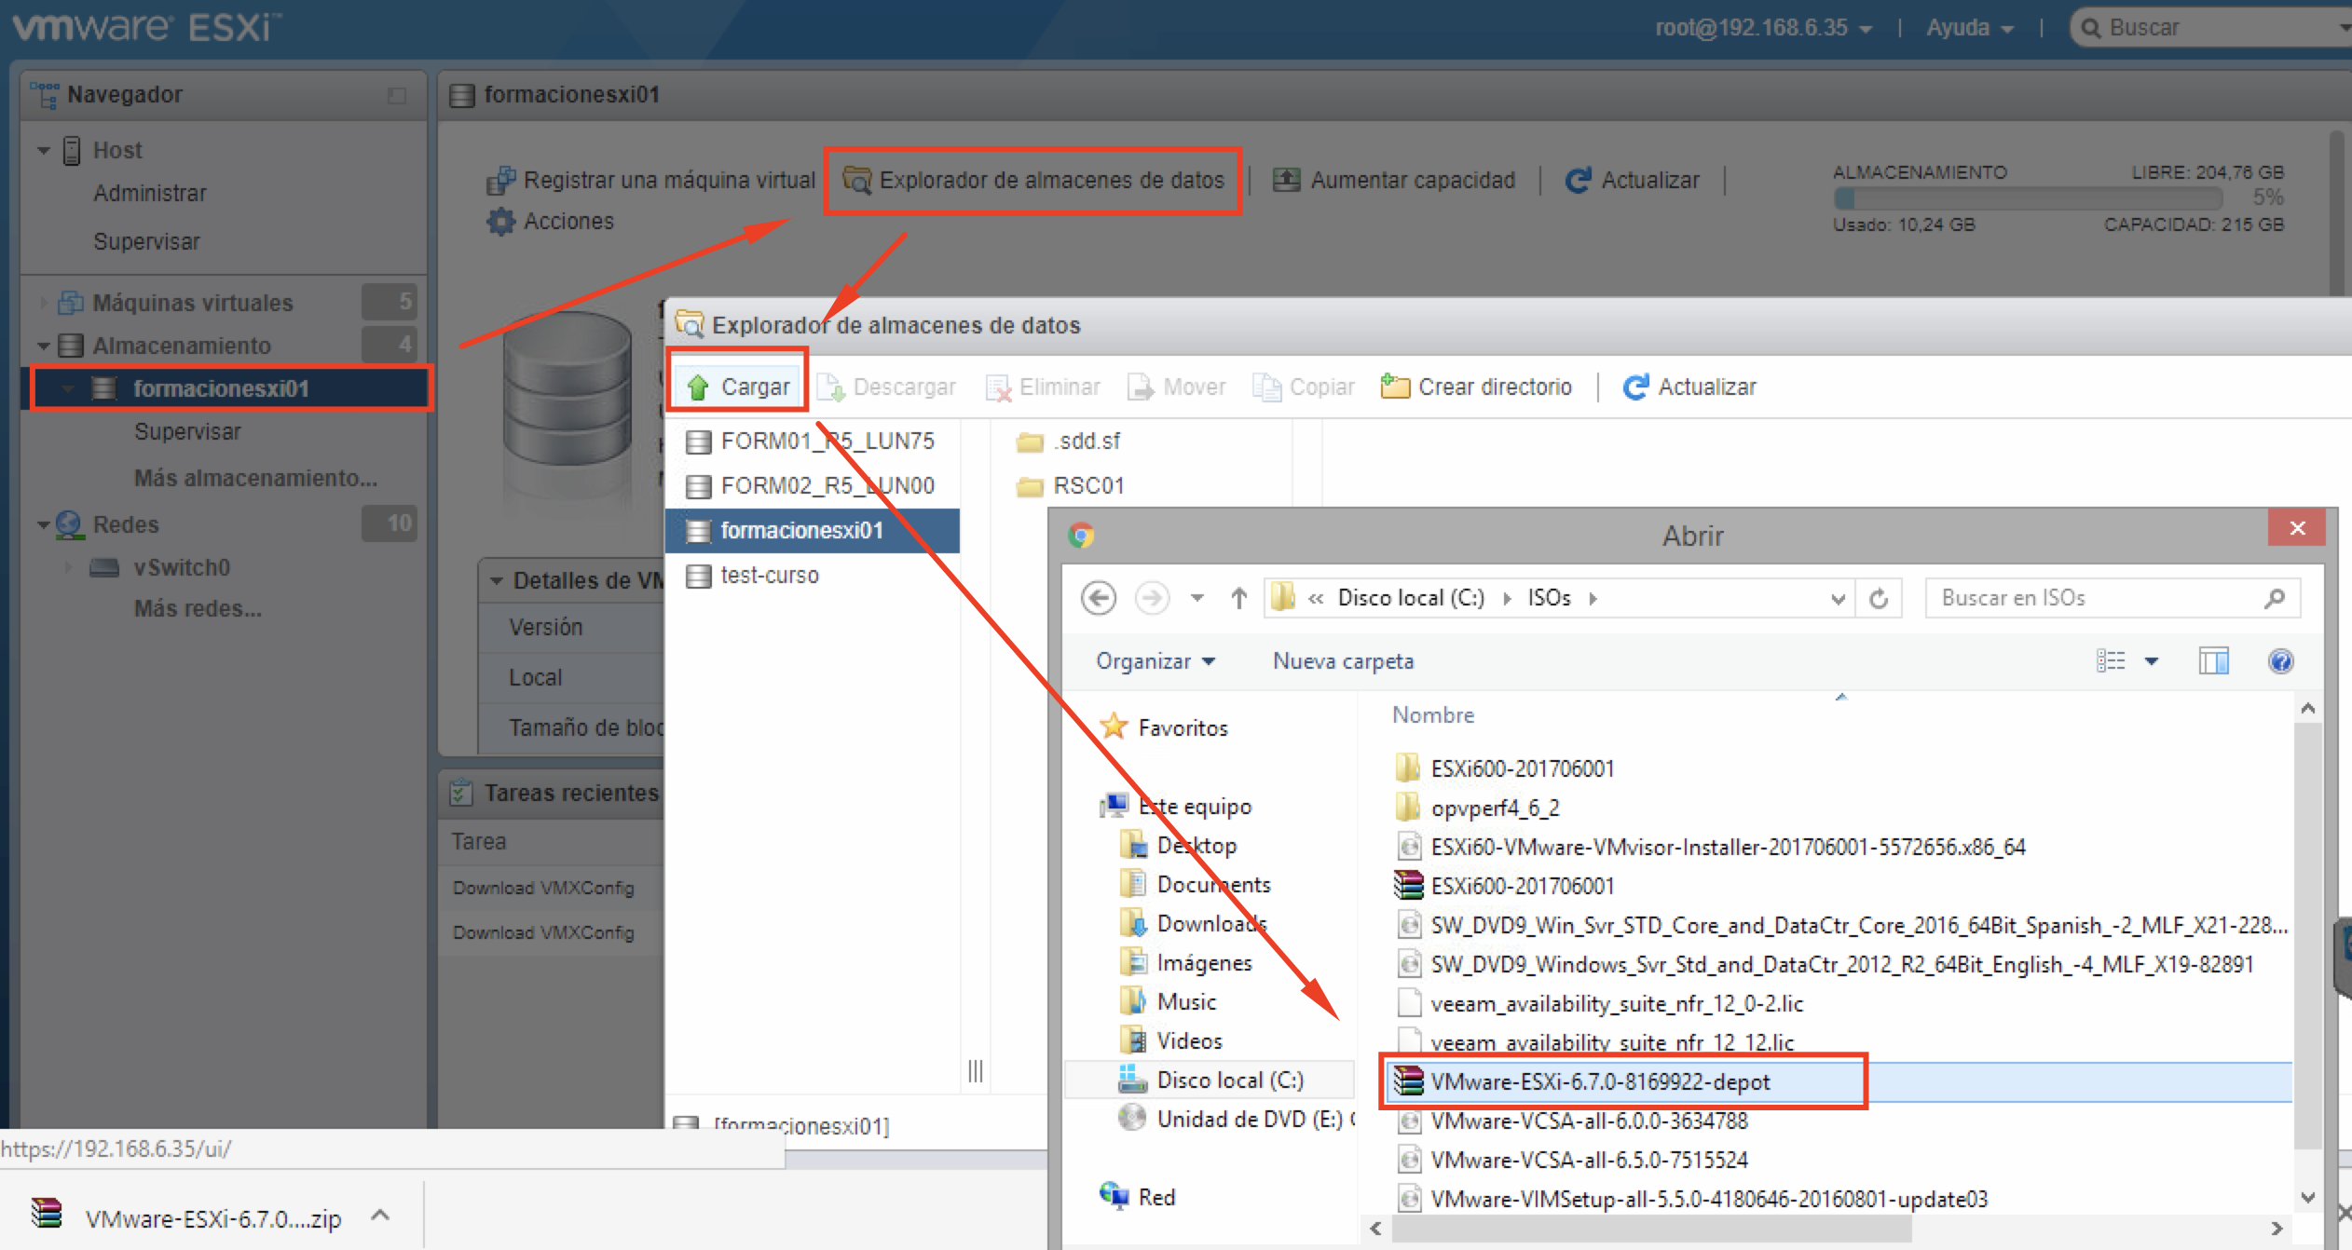Select Favoritos in Abrir sidebar
This screenshot has width=2352, height=1250.
1165,727
